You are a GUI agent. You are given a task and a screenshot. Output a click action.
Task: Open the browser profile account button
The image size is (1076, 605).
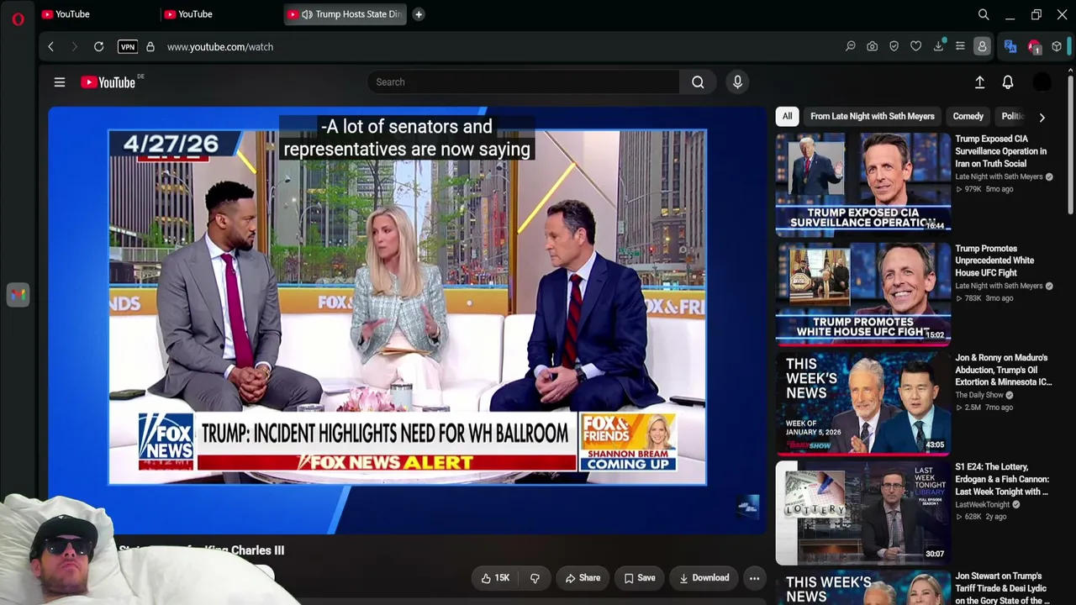(982, 47)
